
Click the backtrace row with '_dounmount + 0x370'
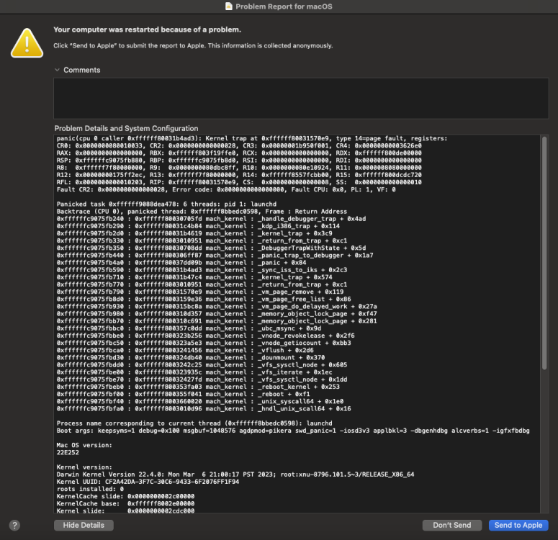[191, 357]
